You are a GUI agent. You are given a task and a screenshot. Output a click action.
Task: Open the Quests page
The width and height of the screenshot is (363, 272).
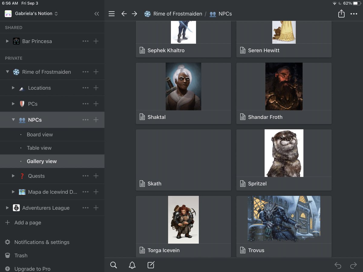[36, 176]
